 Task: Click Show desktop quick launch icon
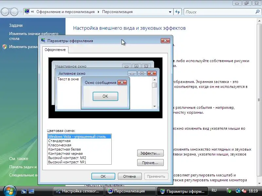31,191
